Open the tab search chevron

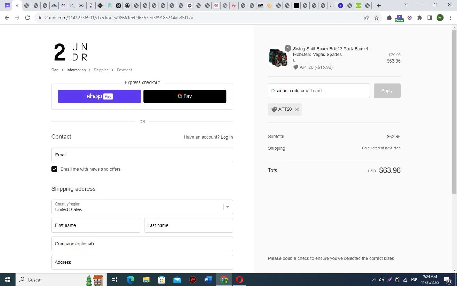coord(406,5)
